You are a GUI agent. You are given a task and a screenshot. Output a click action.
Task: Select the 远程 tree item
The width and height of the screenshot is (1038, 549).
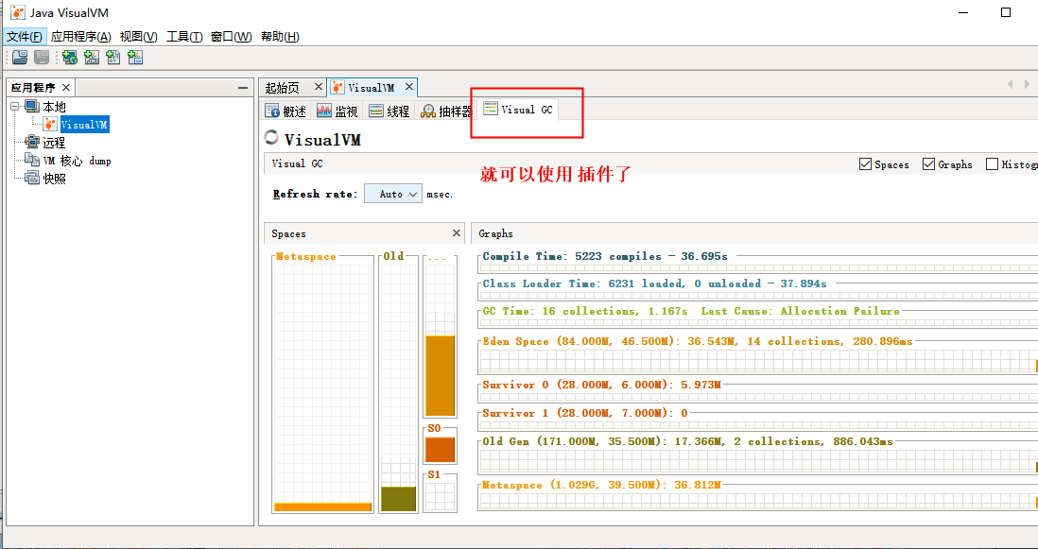pos(54,142)
